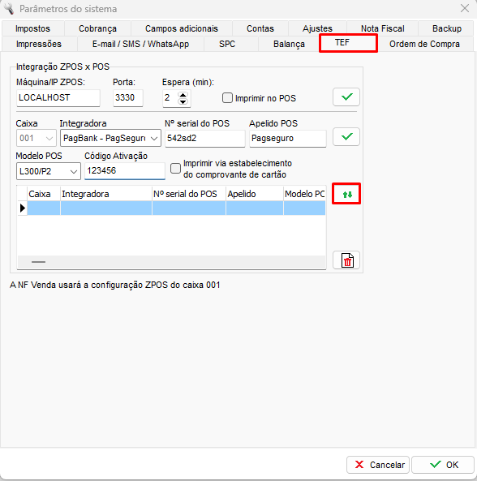Confirm POS entry with checkmark beside Apelido POS
The width and height of the screenshot is (477, 481).
346,137
